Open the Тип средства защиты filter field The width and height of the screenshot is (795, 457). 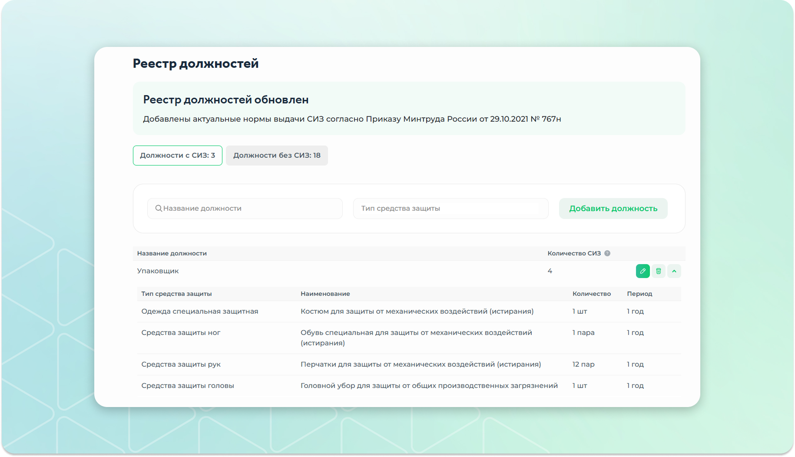coord(450,209)
